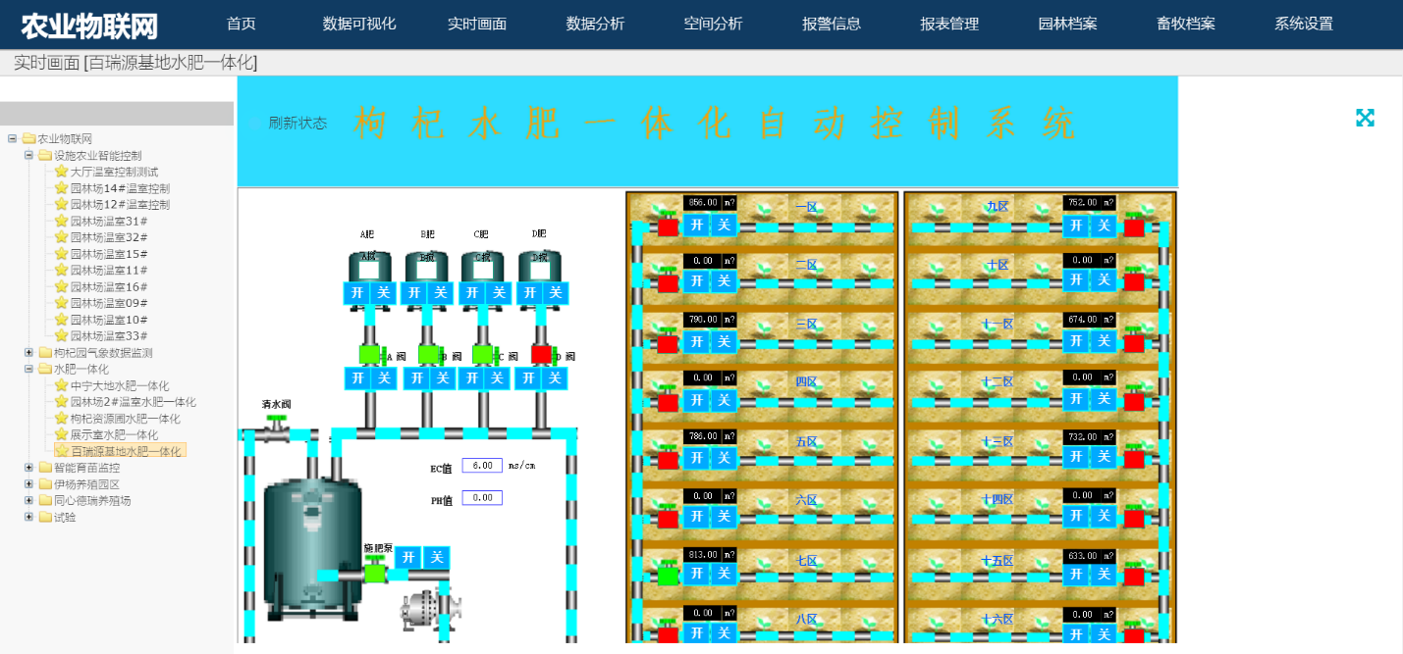This screenshot has width=1403, height=654.
Task: Click the 刷新状态 refresh status link
Action: pos(297,124)
